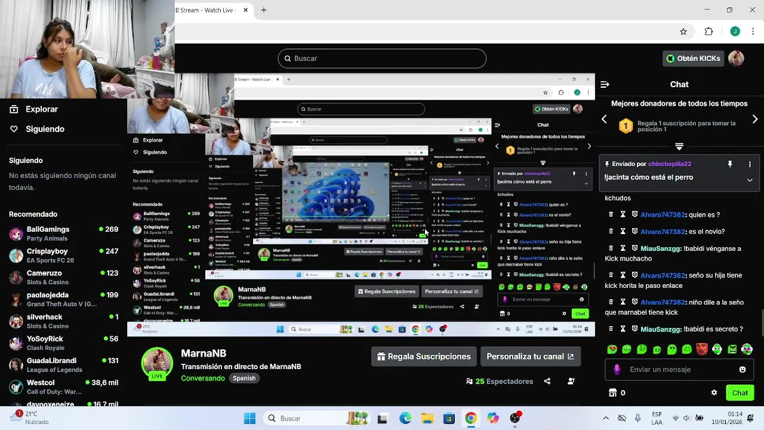Timeout user on 'es el novio?' message

click(x=623, y=231)
